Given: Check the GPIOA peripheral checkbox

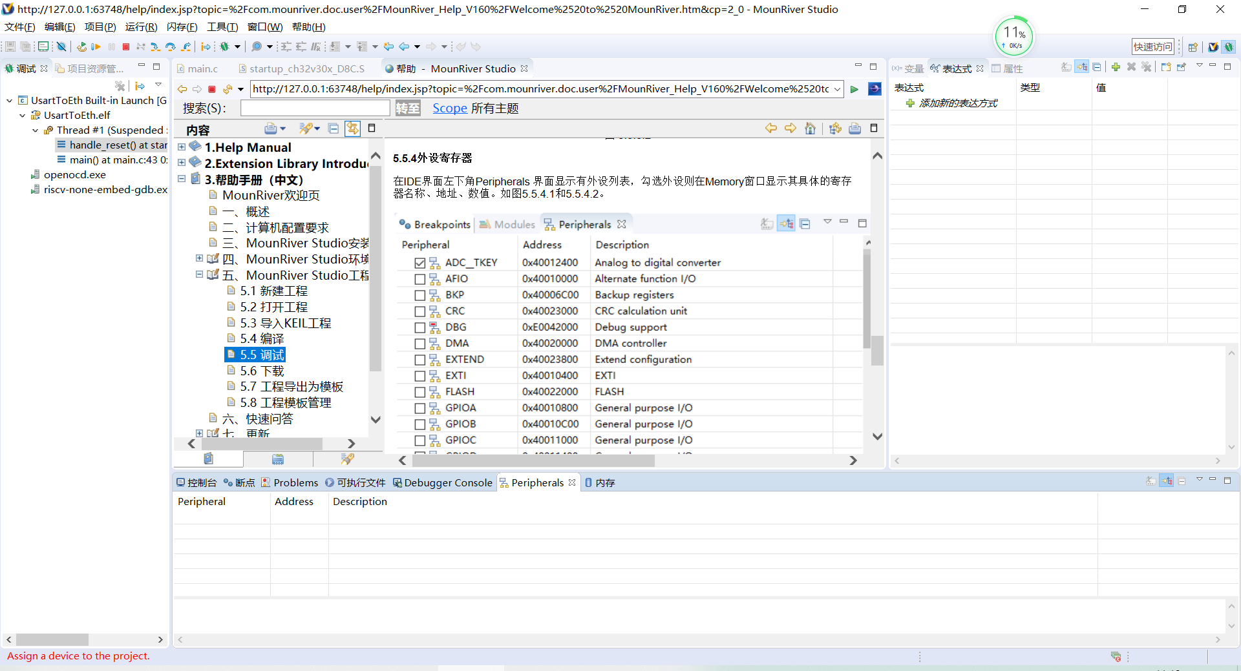Looking at the screenshot, I should pos(420,408).
